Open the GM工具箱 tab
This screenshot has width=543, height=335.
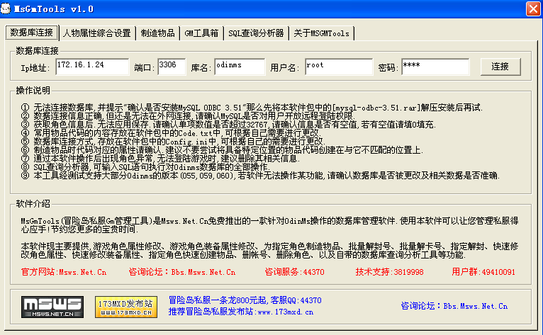pyautogui.click(x=201, y=33)
